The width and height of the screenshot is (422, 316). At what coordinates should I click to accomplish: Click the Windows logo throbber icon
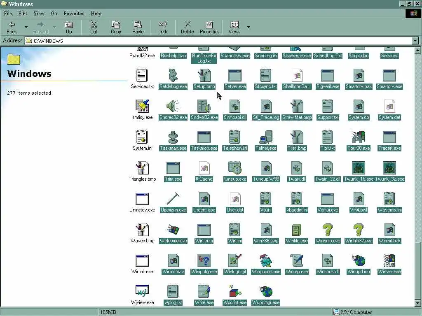pyautogui.click(x=413, y=14)
